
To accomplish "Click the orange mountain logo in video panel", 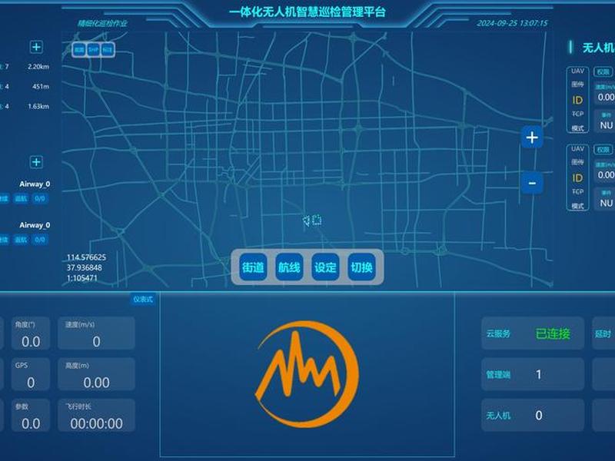I will coord(307,374).
